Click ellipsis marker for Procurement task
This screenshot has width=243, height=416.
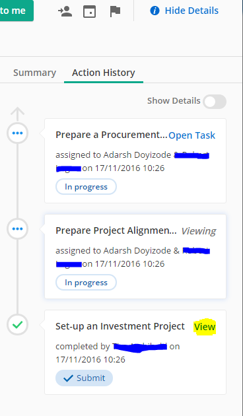(18, 133)
